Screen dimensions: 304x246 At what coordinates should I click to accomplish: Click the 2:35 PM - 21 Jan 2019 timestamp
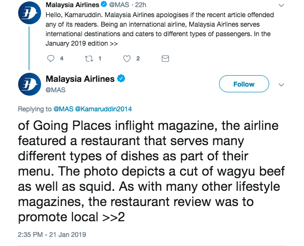52,234
